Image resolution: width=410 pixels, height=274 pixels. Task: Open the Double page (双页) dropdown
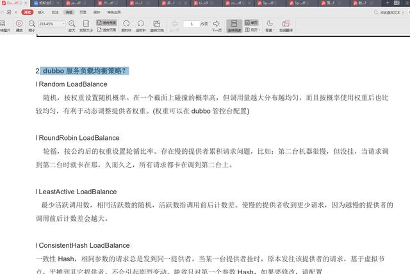252,30
